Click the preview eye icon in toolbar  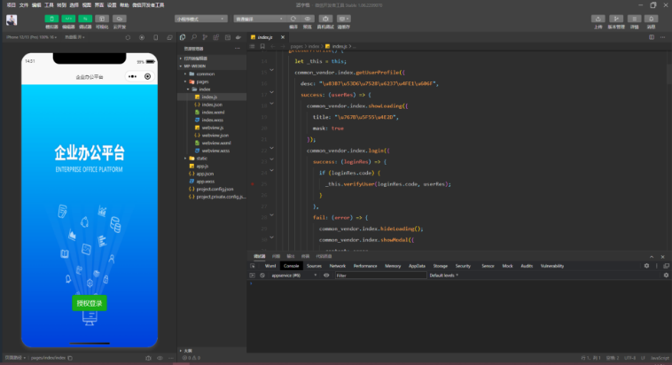click(308, 19)
